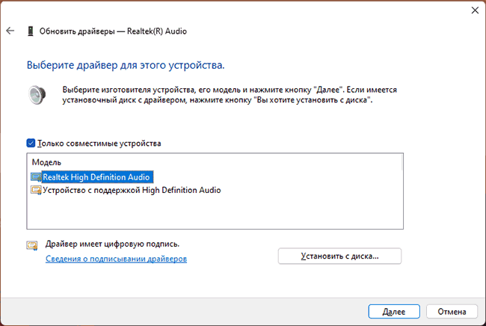Select Realtek High Definition Audio model
The image size is (486, 326).
pos(96,177)
